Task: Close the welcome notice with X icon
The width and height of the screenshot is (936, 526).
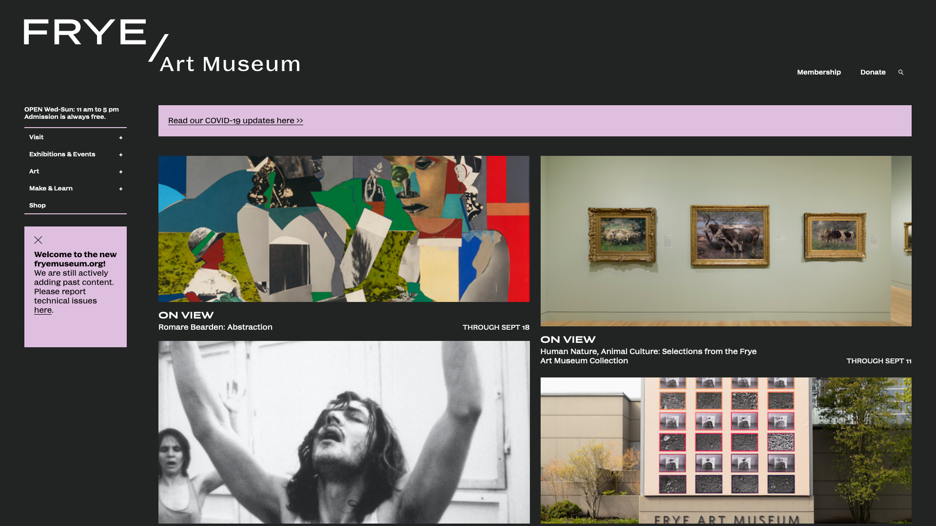Action: (x=38, y=240)
